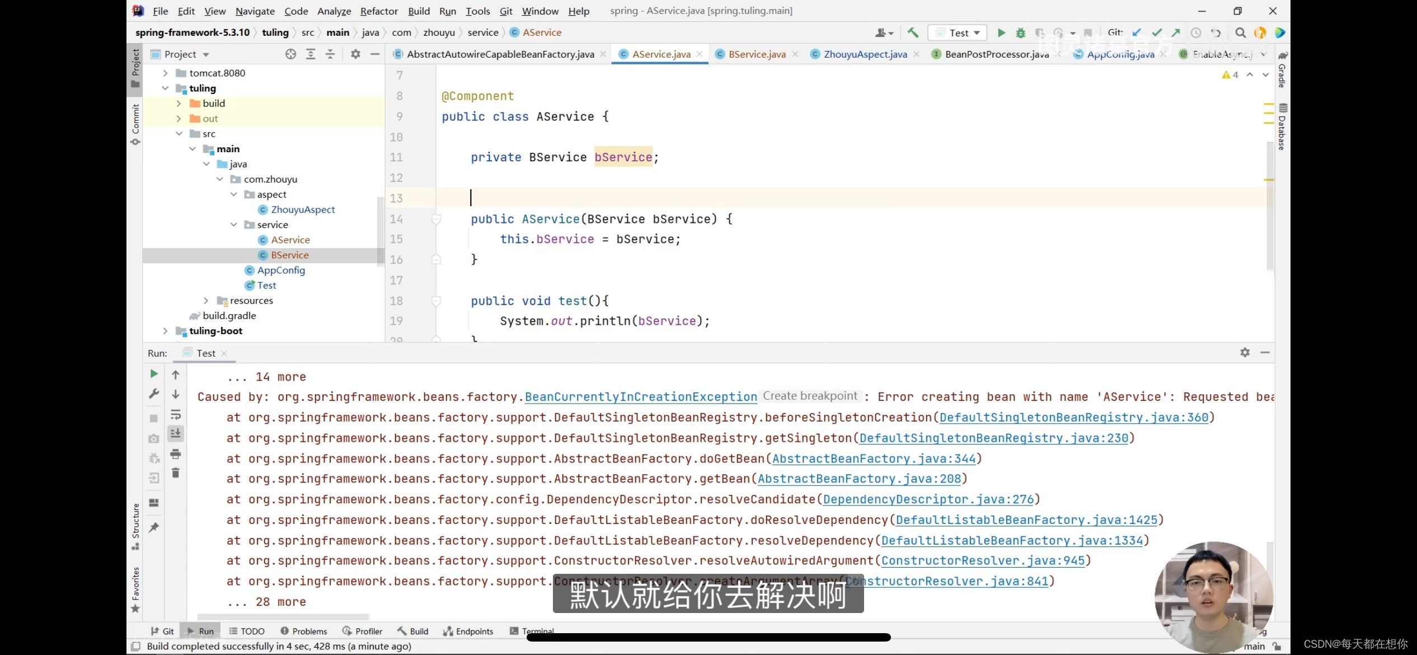The width and height of the screenshot is (1417, 655).
Task: Toggle the Favorites tool window stripe button
Action: (135, 589)
